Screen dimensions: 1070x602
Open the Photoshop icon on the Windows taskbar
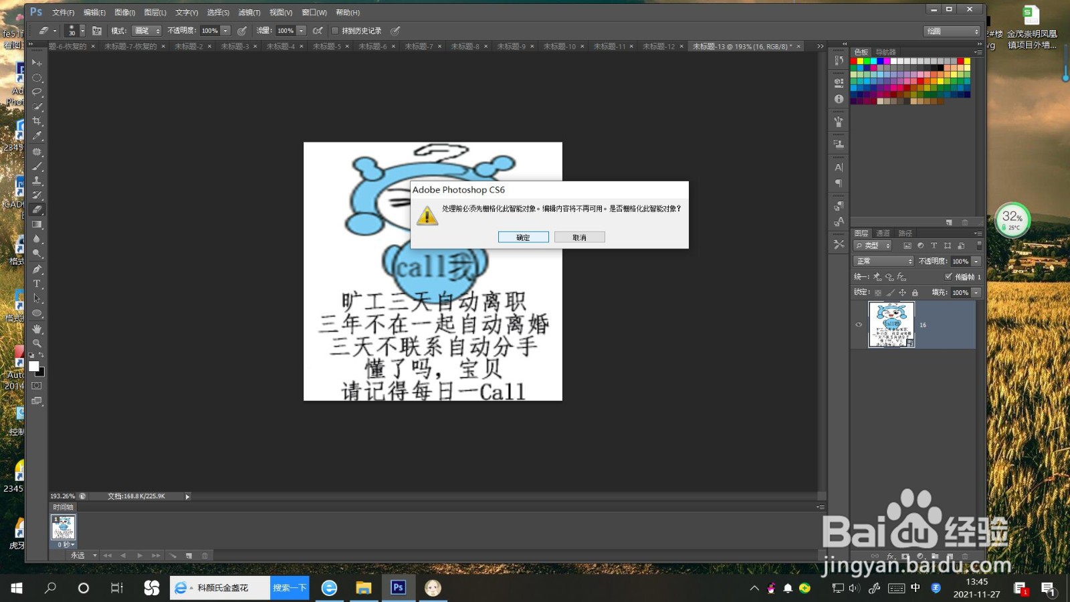click(398, 587)
